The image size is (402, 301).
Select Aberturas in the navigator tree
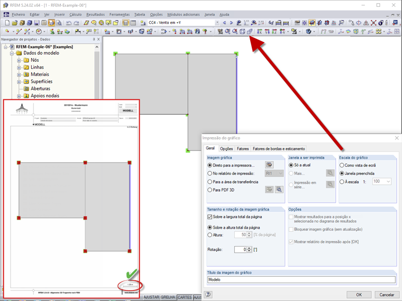point(40,89)
